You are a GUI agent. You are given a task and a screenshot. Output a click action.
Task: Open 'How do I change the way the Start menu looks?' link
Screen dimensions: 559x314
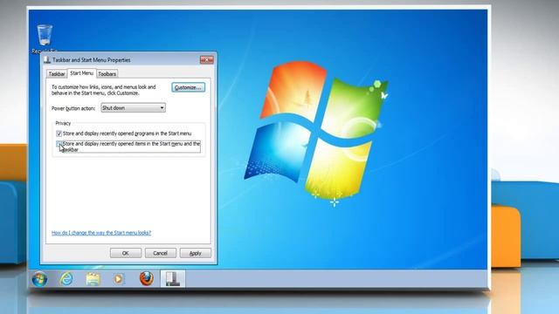101,233
